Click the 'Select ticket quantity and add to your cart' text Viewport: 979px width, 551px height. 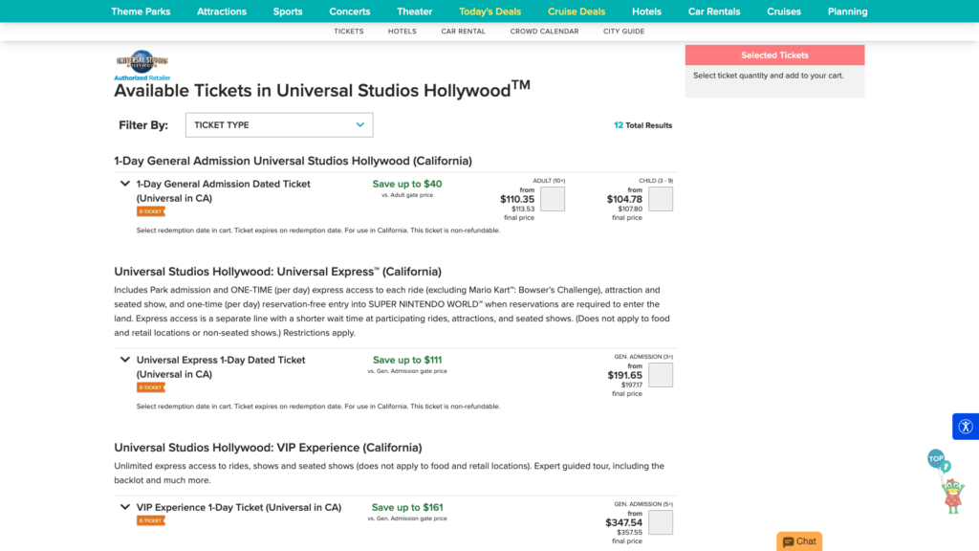point(768,76)
